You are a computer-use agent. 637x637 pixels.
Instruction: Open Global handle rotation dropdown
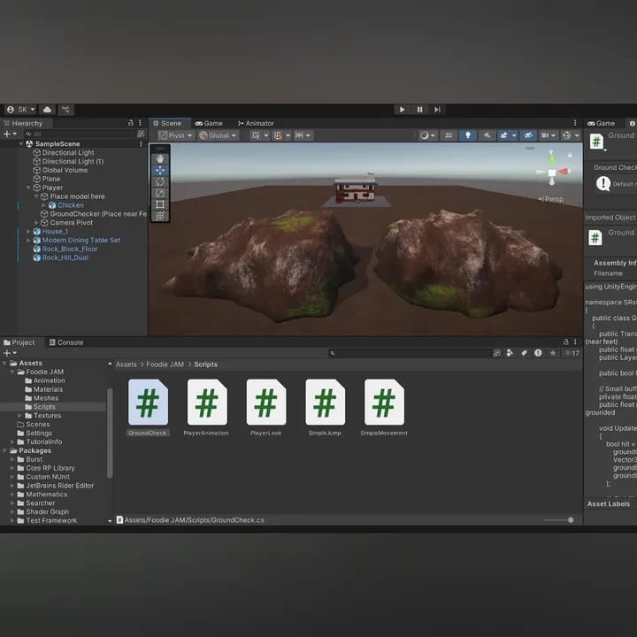pos(218,135)
